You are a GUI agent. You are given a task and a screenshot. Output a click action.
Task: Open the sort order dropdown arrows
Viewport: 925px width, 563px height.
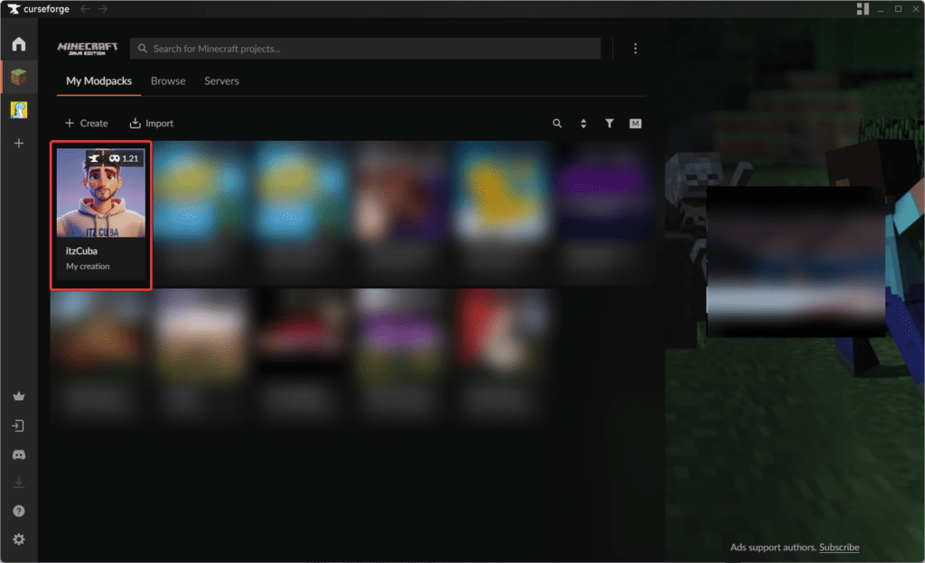click(584, 124)
